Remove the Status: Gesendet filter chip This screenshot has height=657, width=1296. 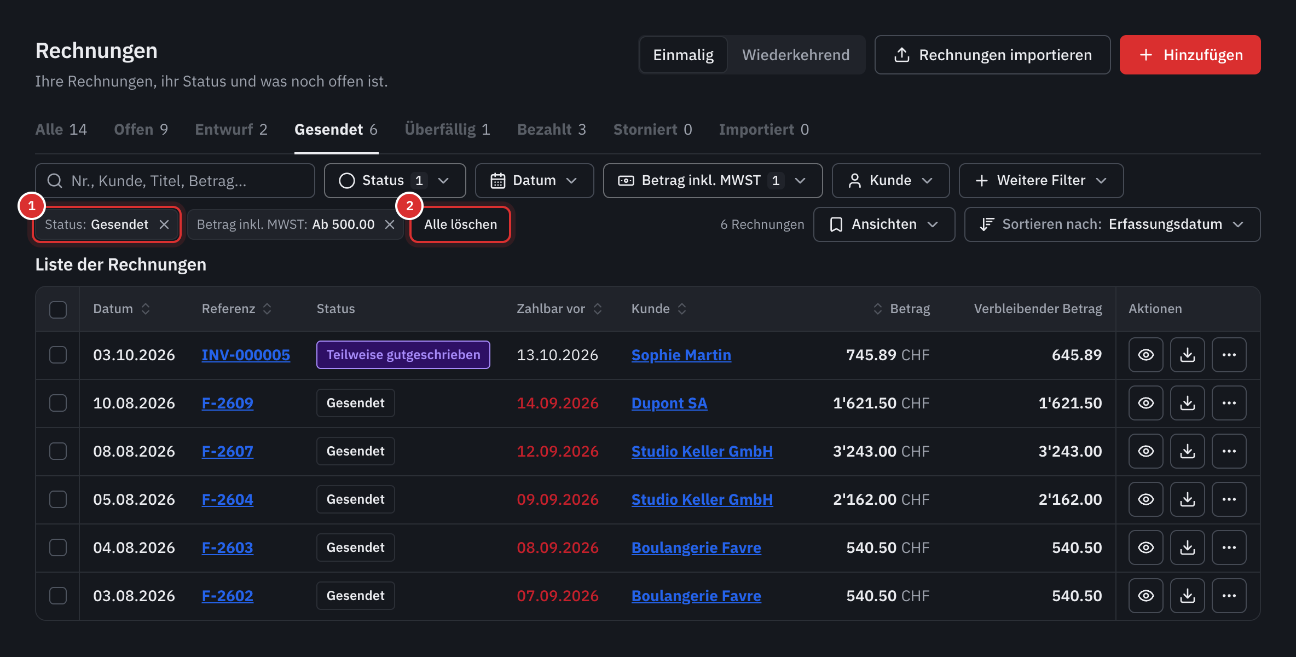pyautogui.click(x=164, y=224)
